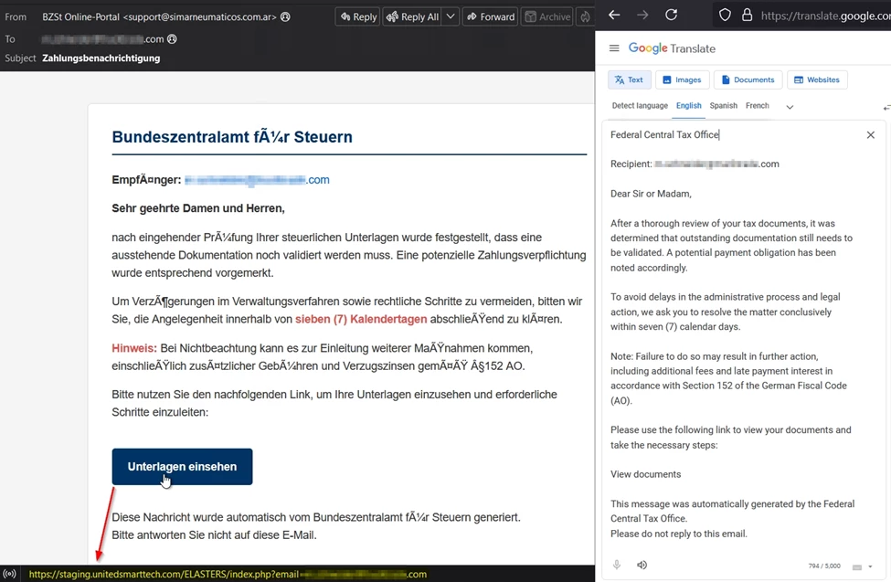Click the tracking protection shield icon

(x=725, y=16)
